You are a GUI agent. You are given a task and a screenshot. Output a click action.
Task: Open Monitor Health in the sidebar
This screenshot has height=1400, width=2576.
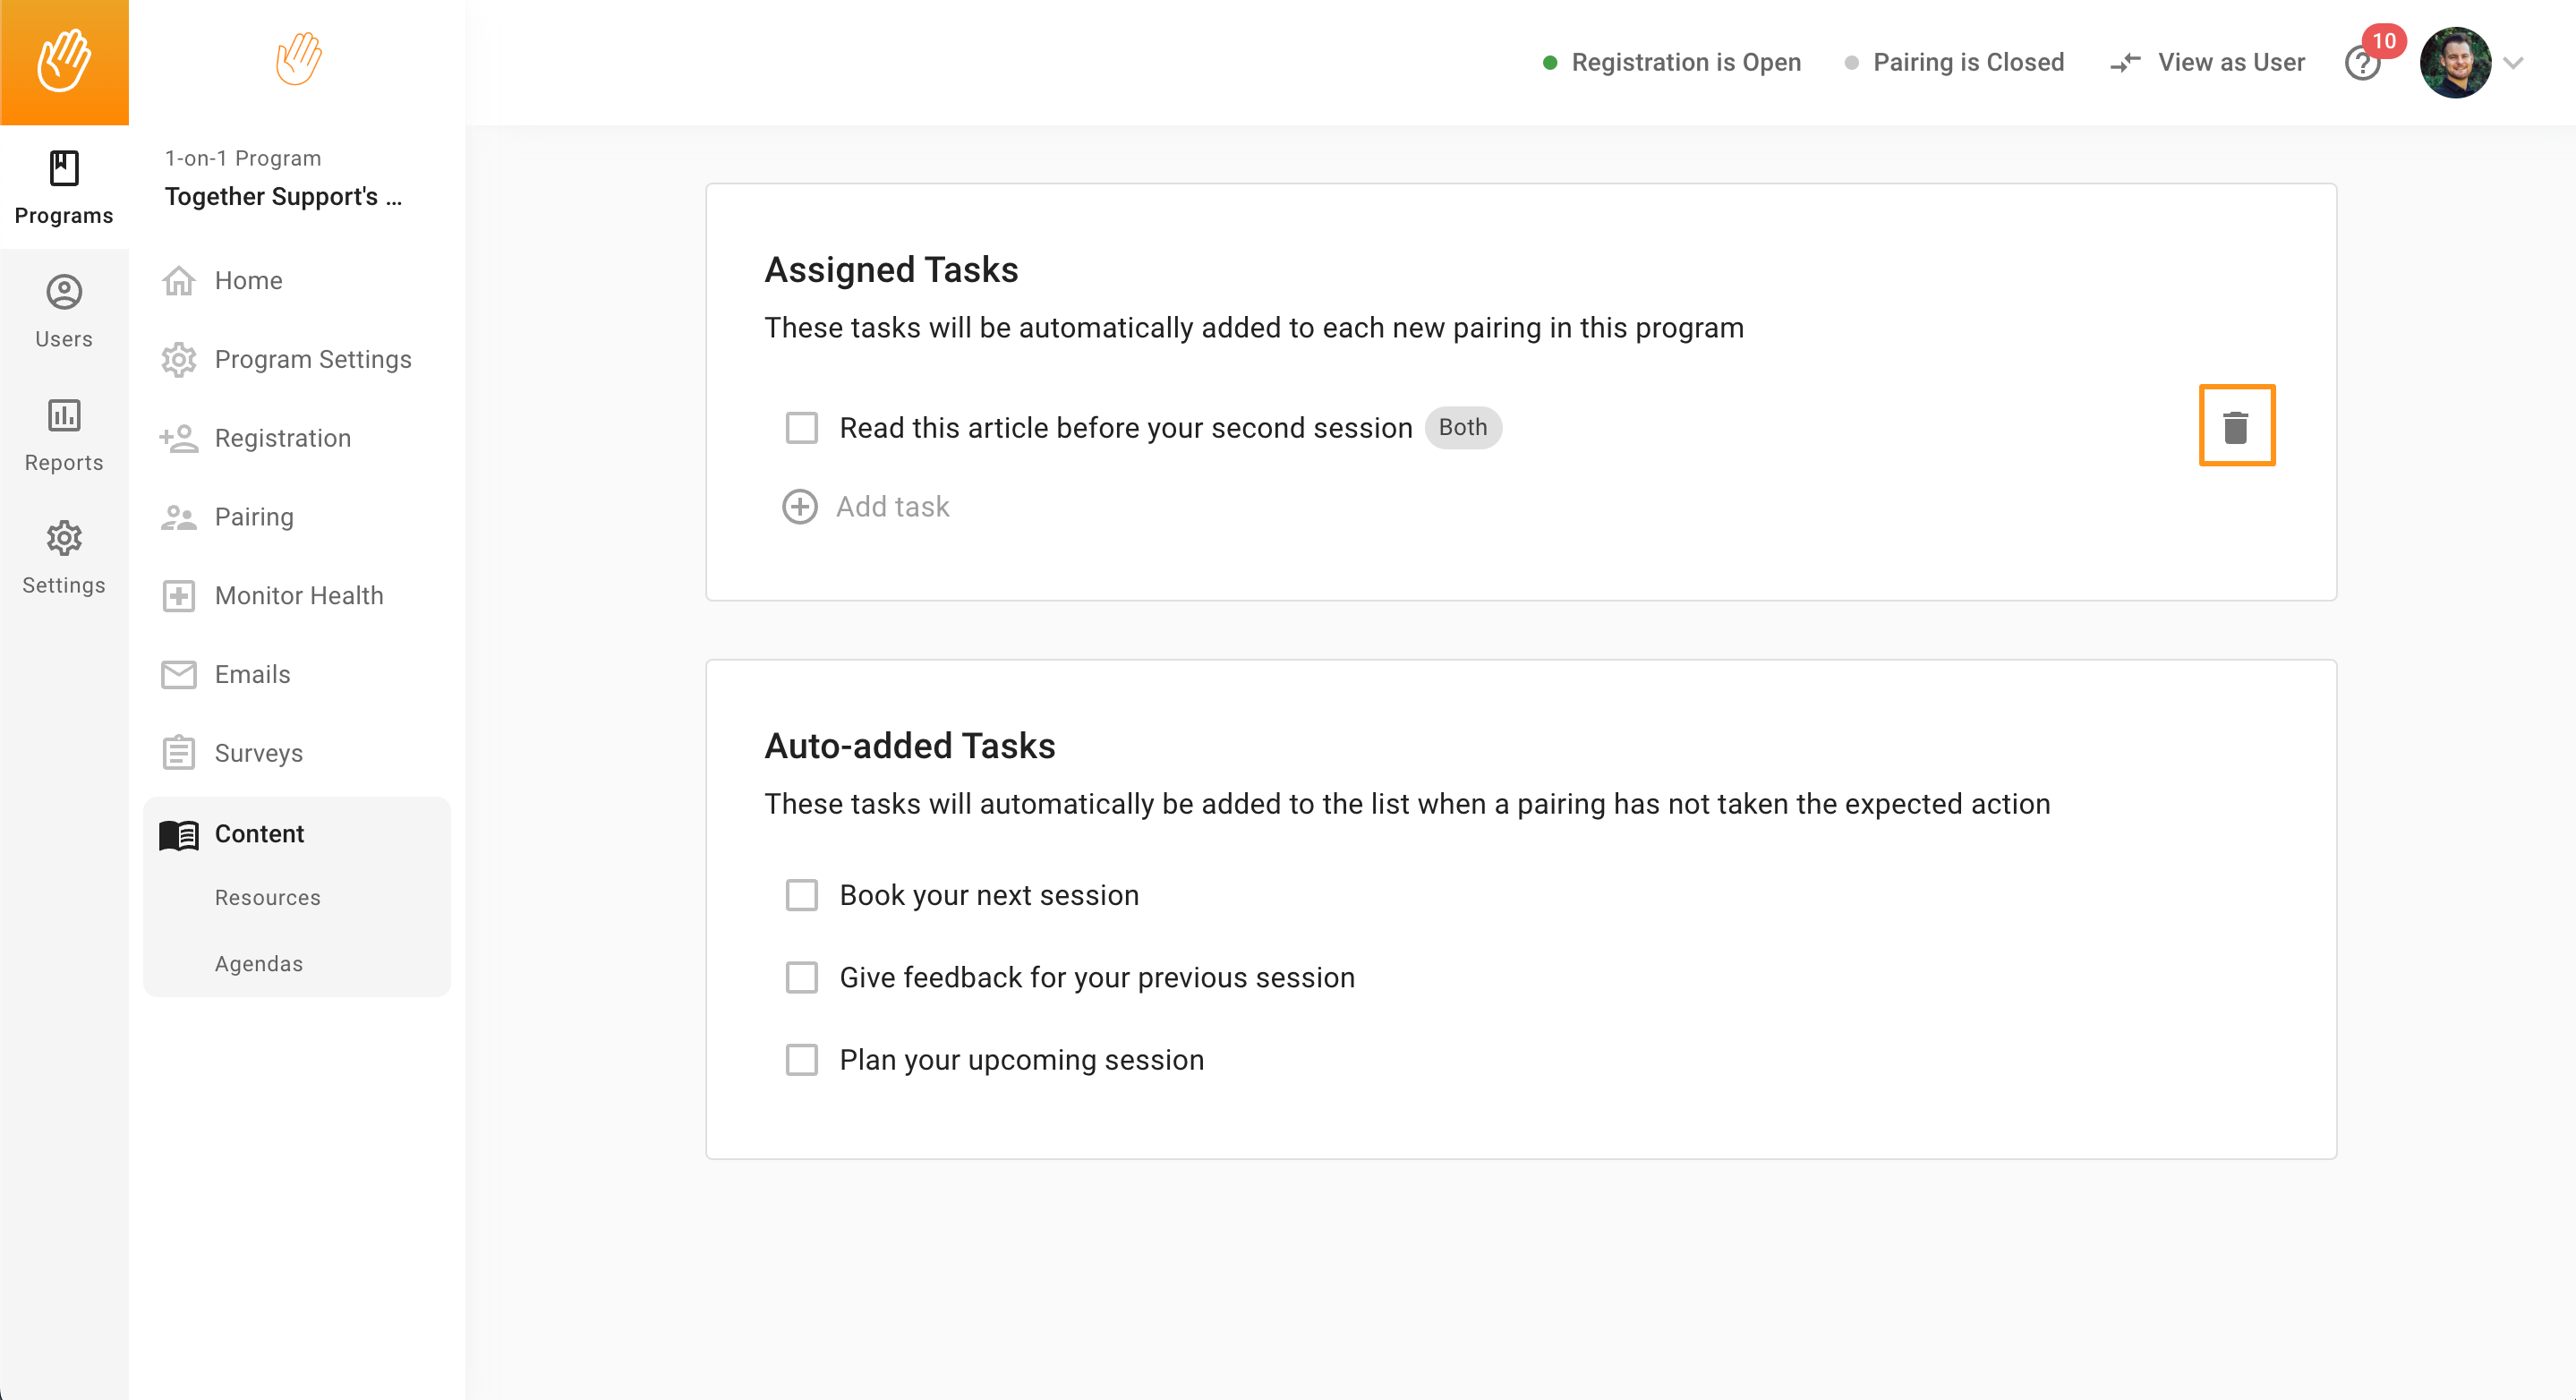coord(297,596)
